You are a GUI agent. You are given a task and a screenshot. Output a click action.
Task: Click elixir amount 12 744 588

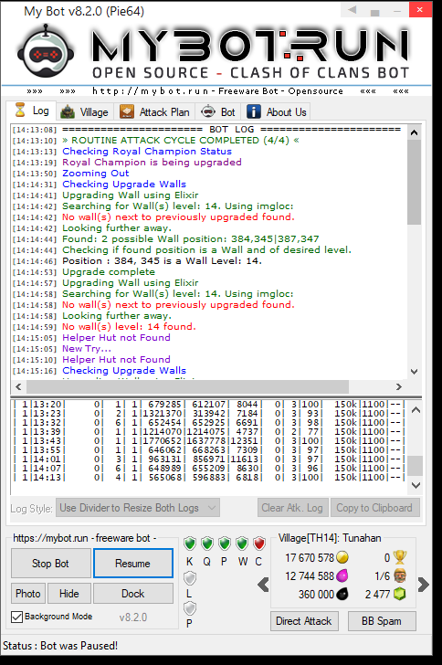(310, 575)
